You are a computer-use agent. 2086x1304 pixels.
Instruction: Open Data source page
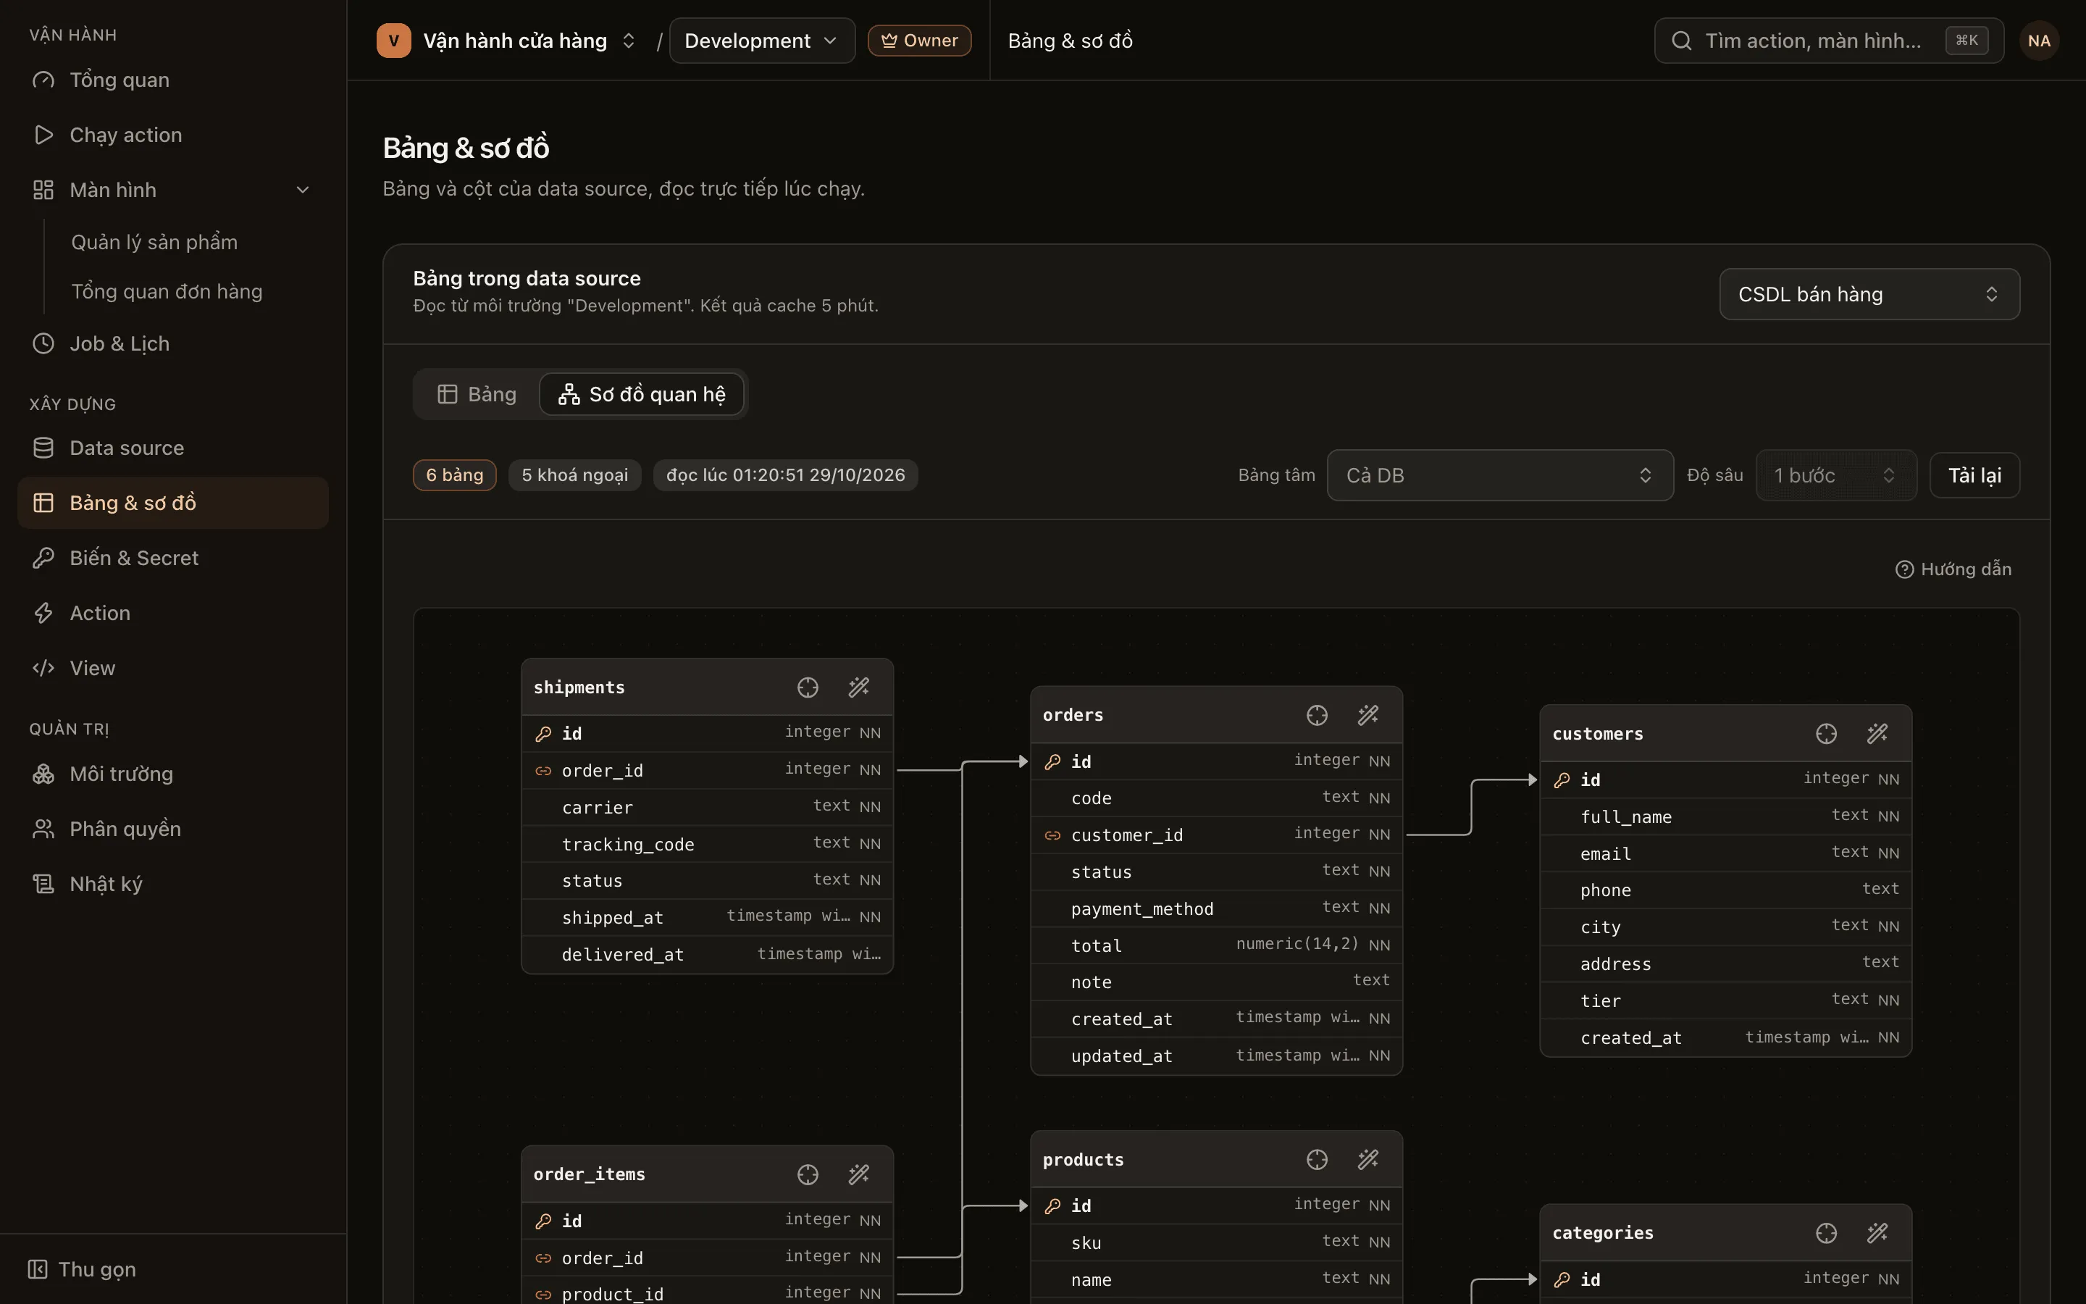click(173, 448)
